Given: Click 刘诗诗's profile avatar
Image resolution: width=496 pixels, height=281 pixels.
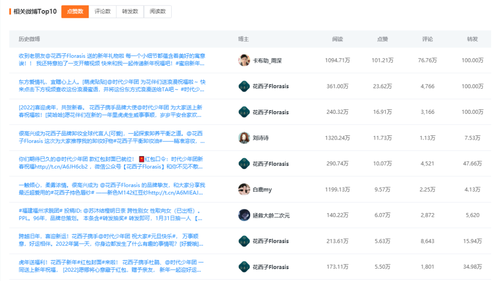Looking at the screenshot, I should 244,137.
